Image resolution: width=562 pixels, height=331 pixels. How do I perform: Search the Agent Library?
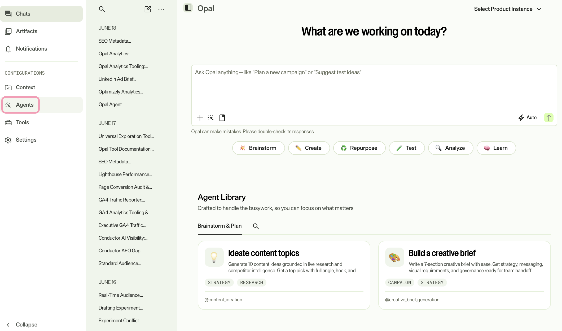256,226
